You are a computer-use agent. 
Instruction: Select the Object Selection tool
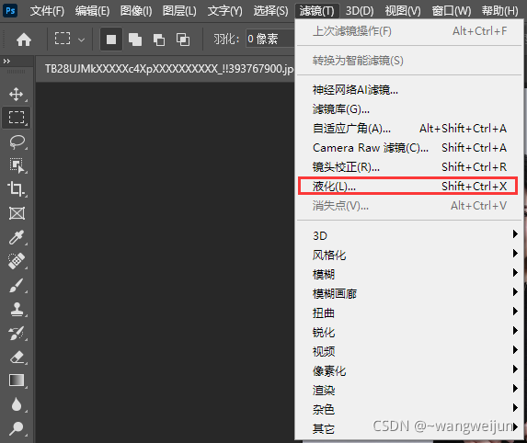click(17, 165)
